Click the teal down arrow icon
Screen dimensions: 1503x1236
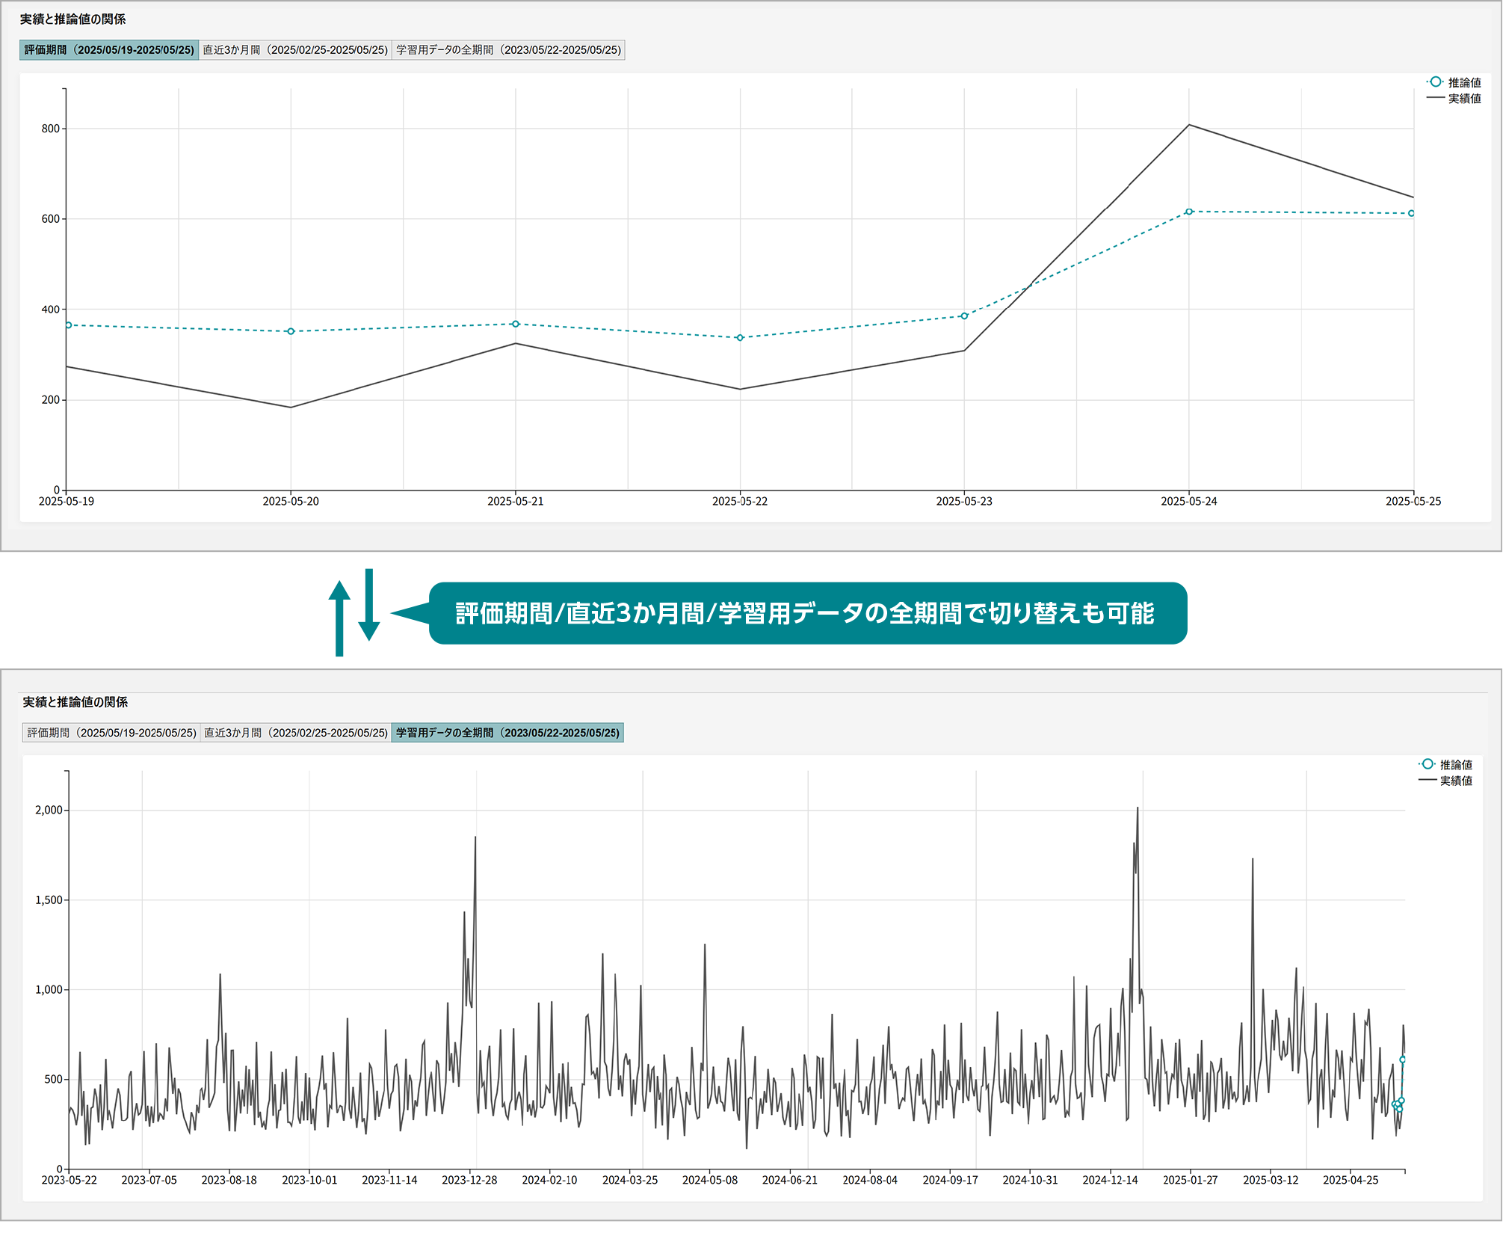point(368,604)
